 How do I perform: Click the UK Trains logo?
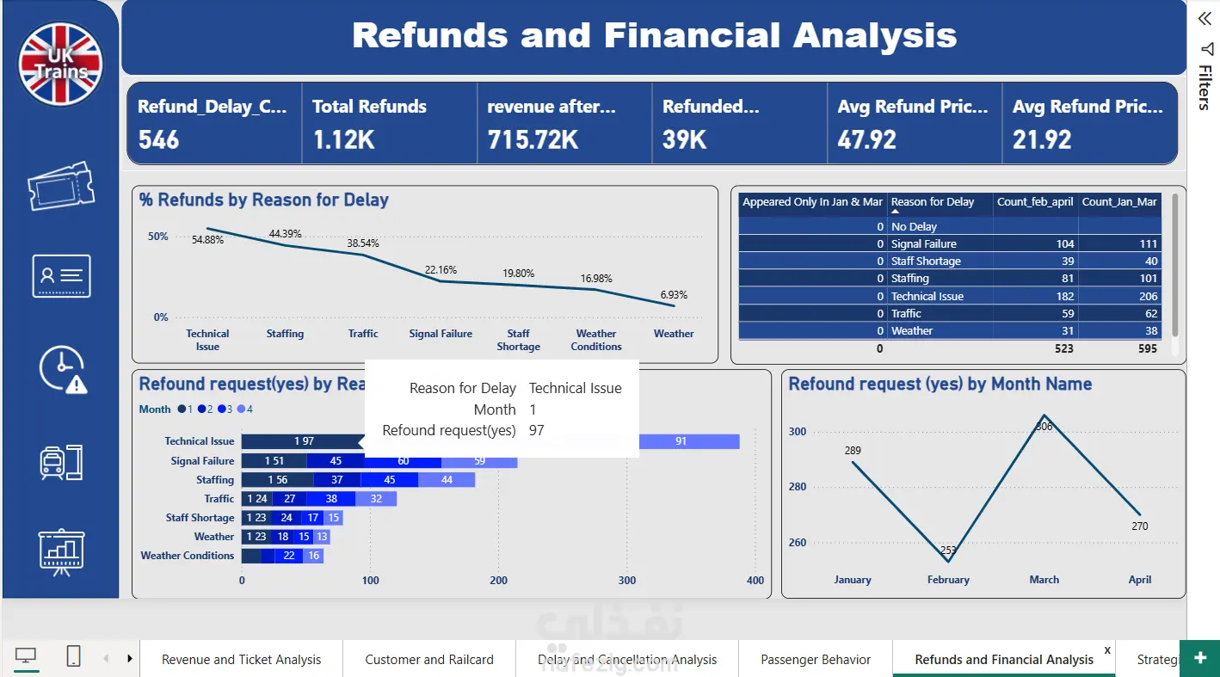click(x=60, y=65)
